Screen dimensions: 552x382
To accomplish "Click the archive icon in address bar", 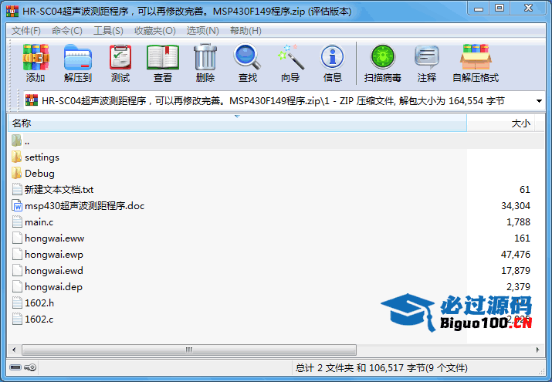I will point(32,101).
